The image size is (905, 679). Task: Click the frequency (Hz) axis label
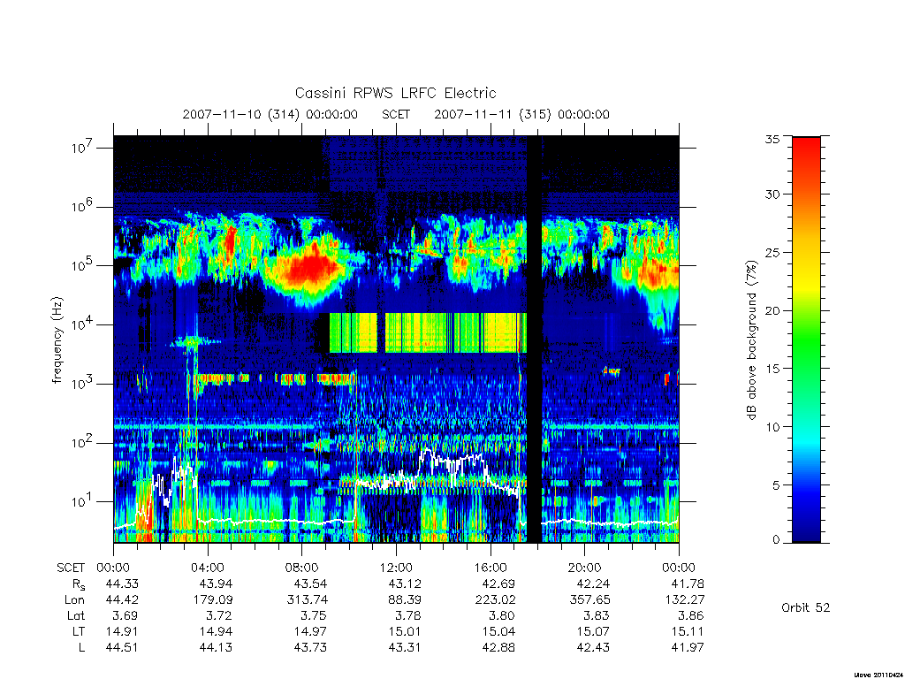tap(57, 340)
